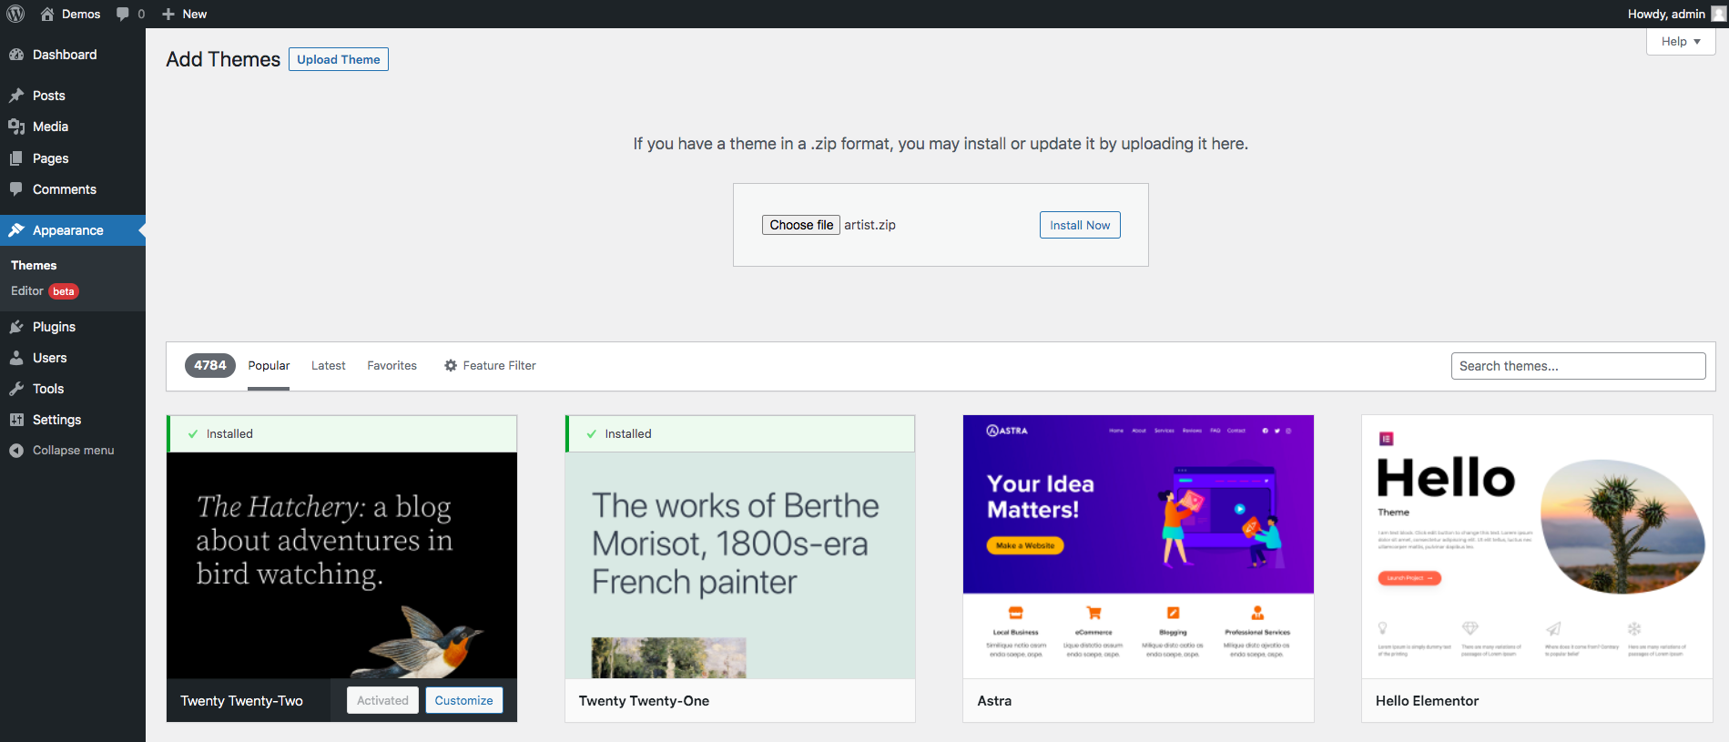Focus the Search themes input field
The image size is (1729, 742).
tap(1578, 365)
